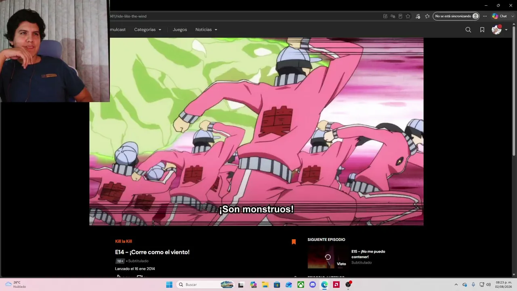Screen dimensions: 517x291
Task: Open the browser apps extension icon
Action: 385,16
